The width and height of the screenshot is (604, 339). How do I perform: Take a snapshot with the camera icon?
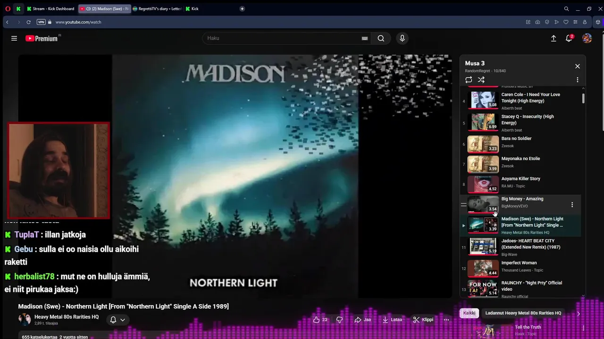click(537, 22)
